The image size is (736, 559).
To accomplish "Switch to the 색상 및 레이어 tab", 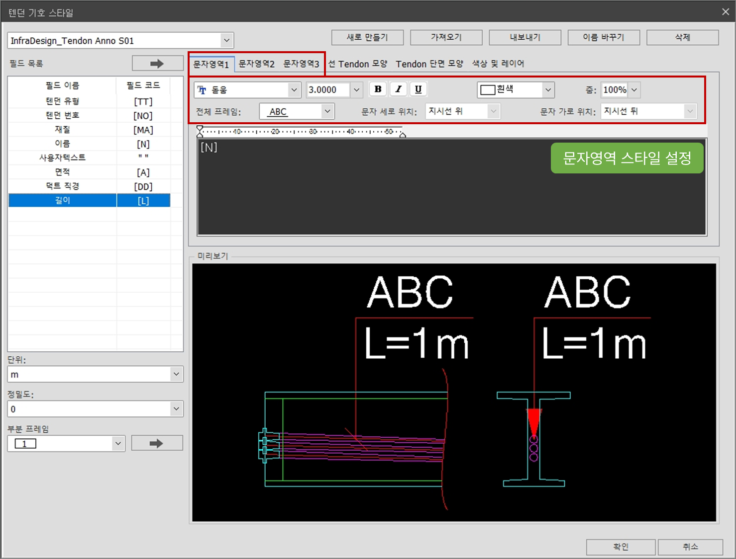I will (498, 64).
